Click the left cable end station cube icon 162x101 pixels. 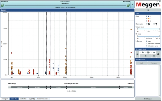click(2, 5)
